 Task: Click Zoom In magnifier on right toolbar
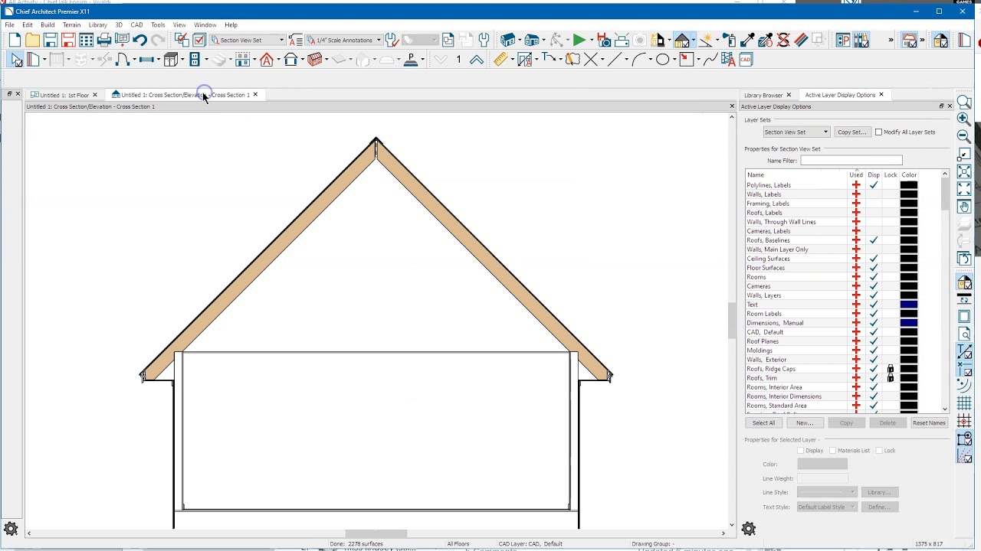tap(964, 119)
